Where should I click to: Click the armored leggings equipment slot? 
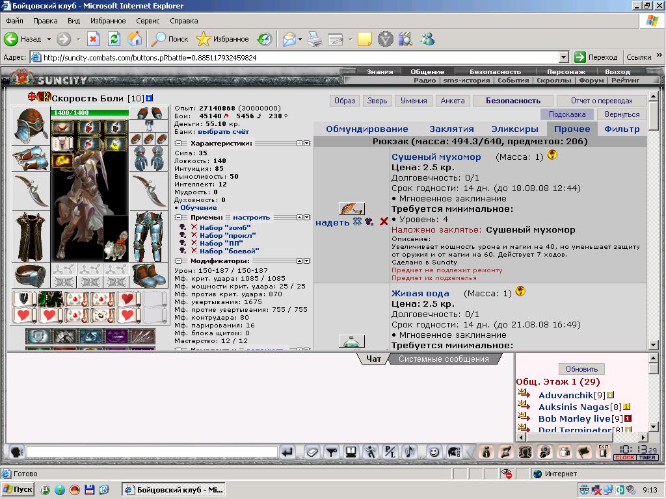point(148,237)
